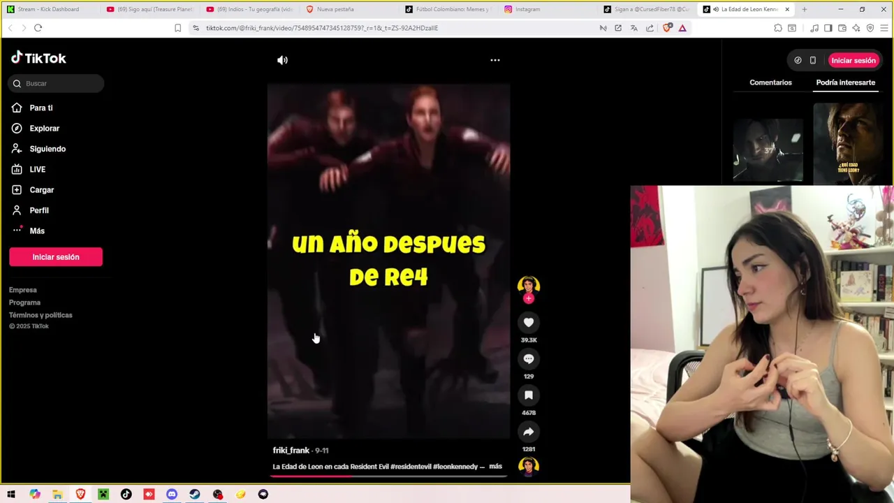Expand the Programa footer section
Screen dimensions: 894x503
click(x=24, y=302)
